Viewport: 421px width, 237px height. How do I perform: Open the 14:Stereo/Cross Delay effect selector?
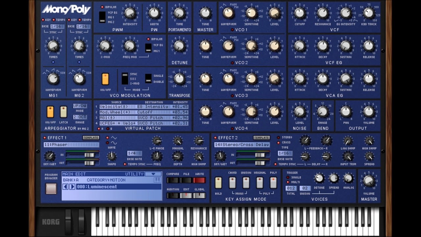(x=242, y=145)
